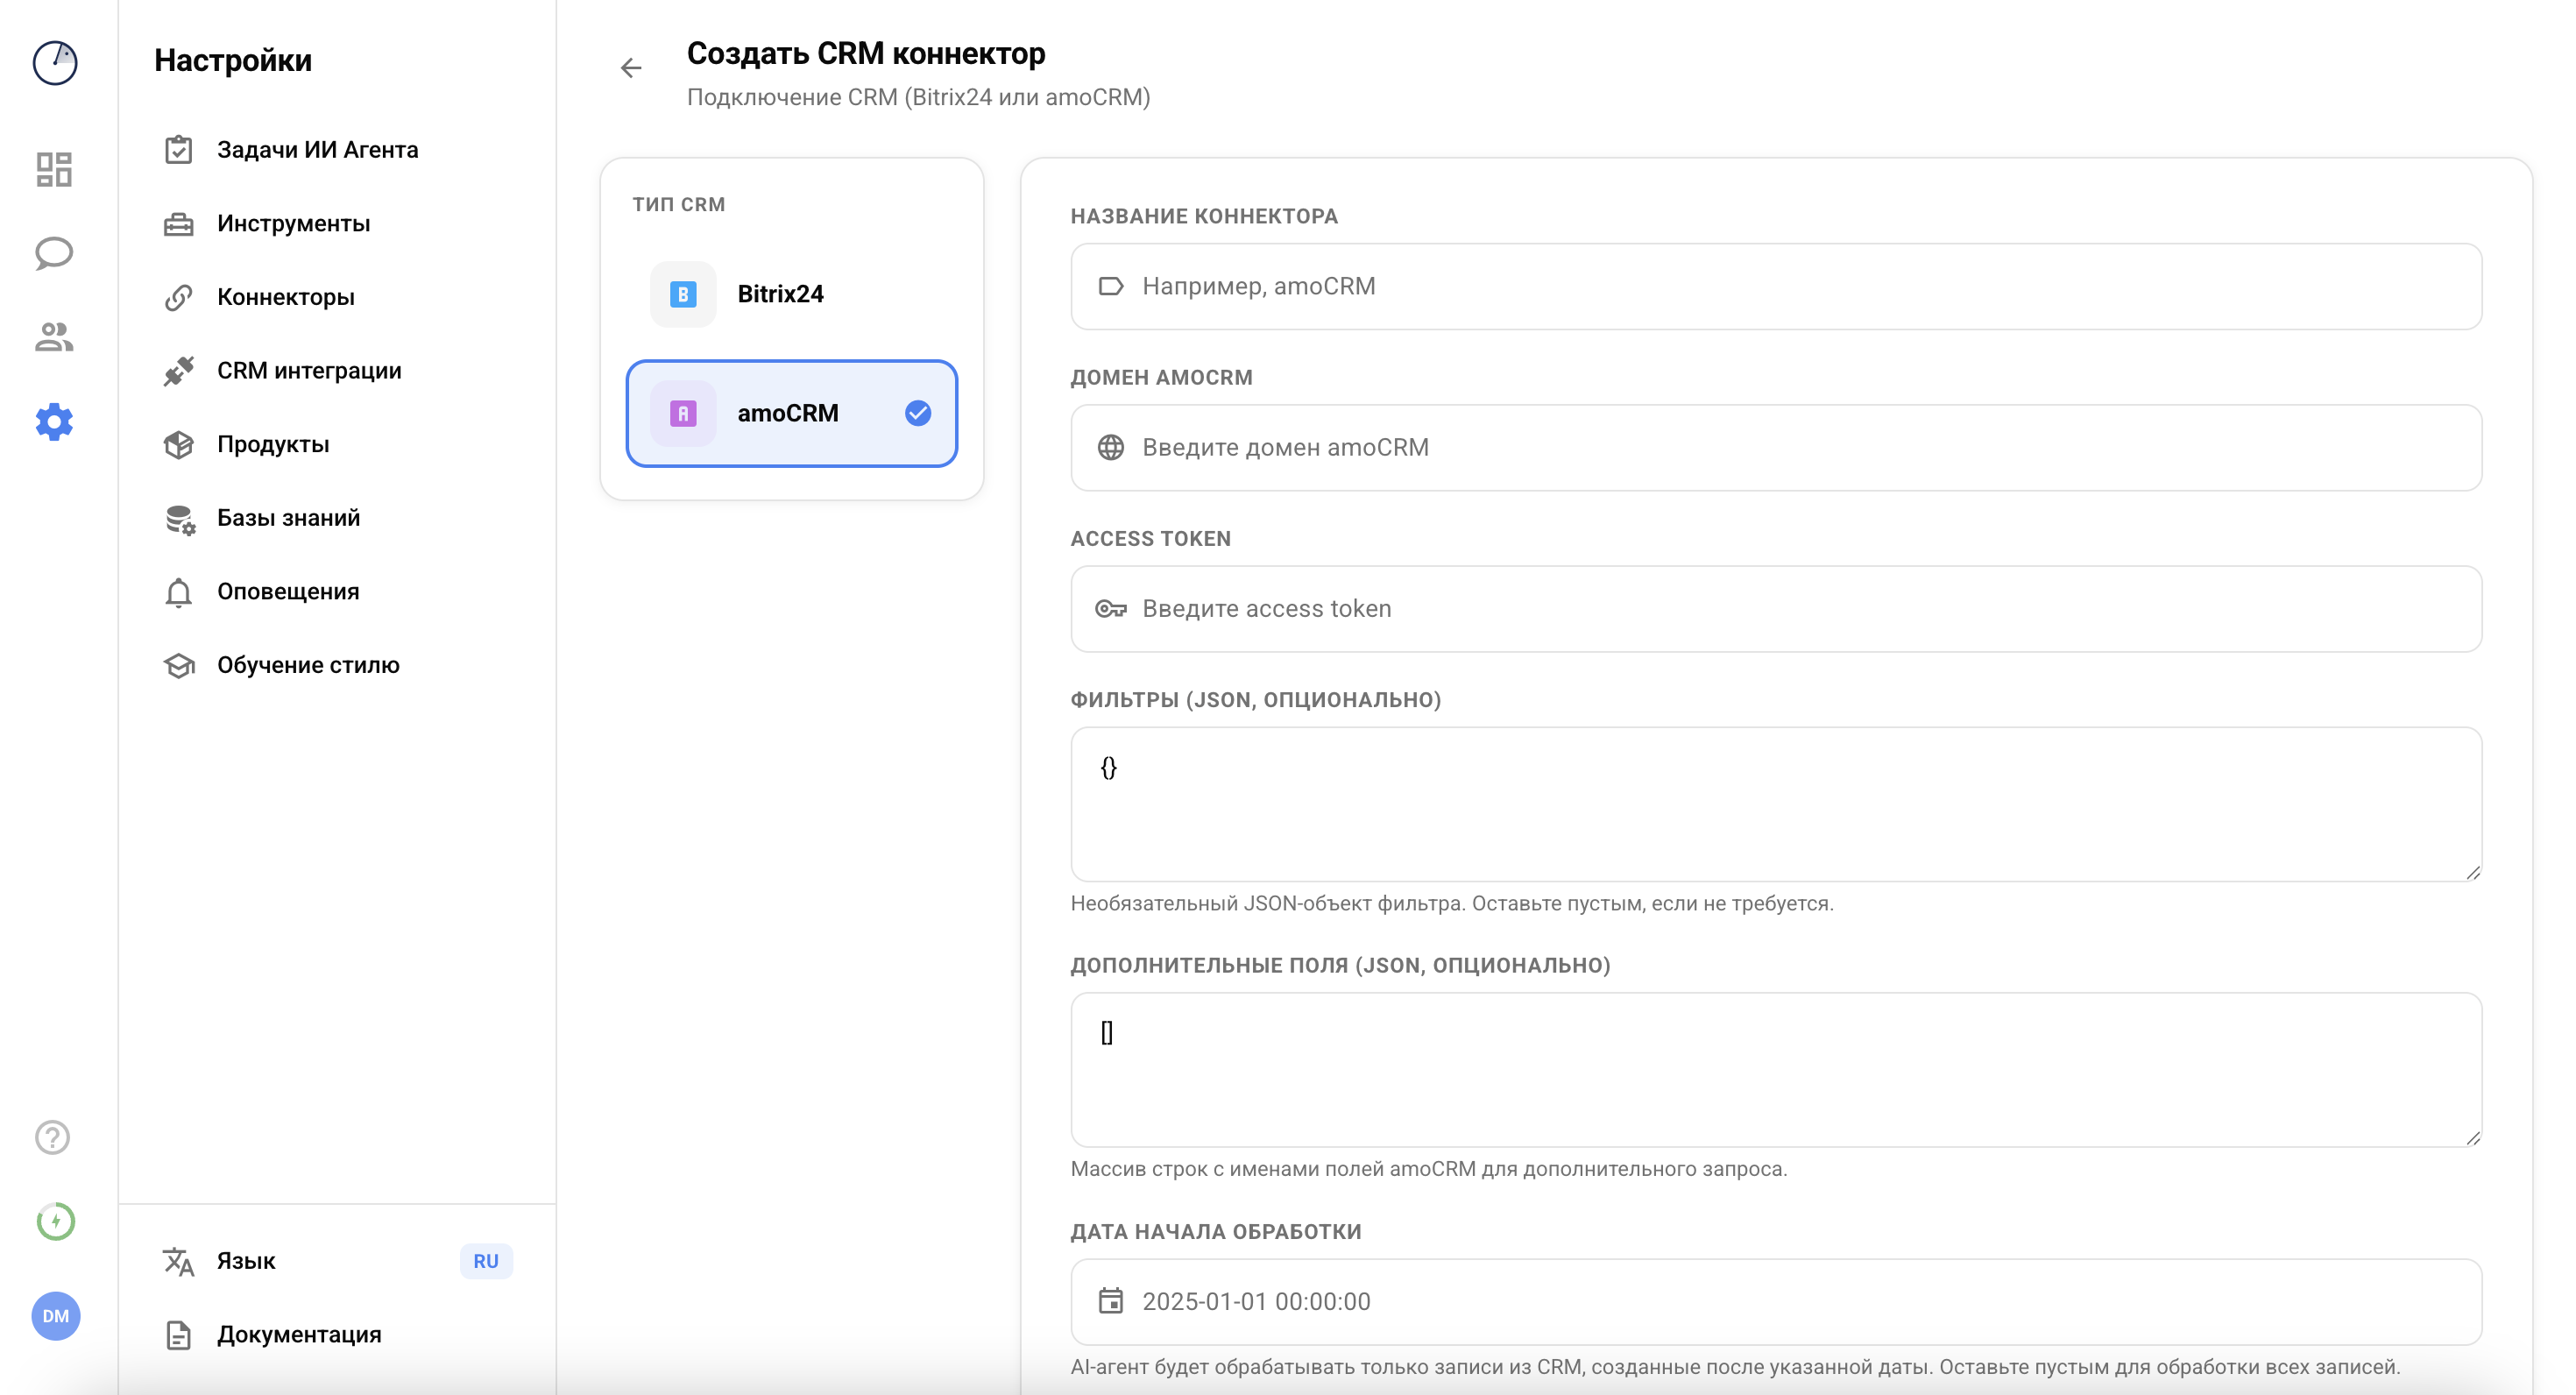2576x1395 pixels.
Task: Open the help question mark icon
Action: [x=51, y=1137]
